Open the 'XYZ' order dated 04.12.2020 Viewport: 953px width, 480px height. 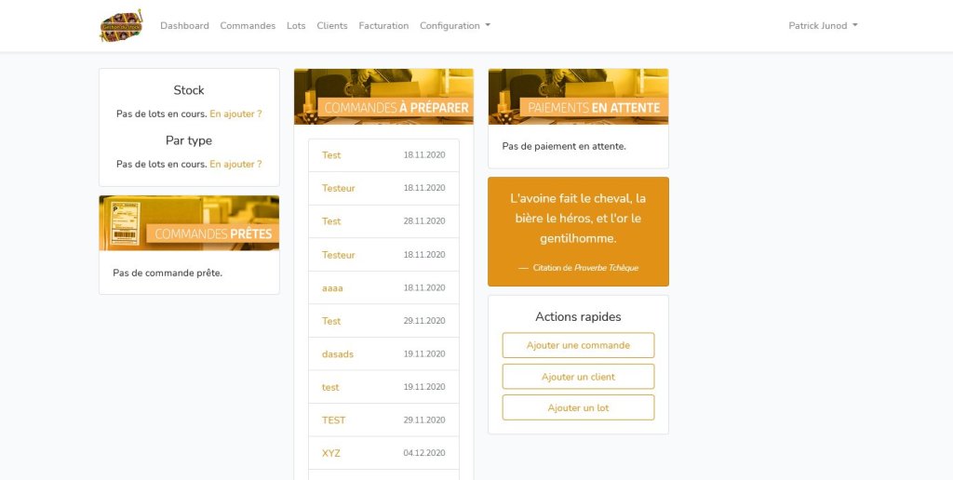(331, 453)
